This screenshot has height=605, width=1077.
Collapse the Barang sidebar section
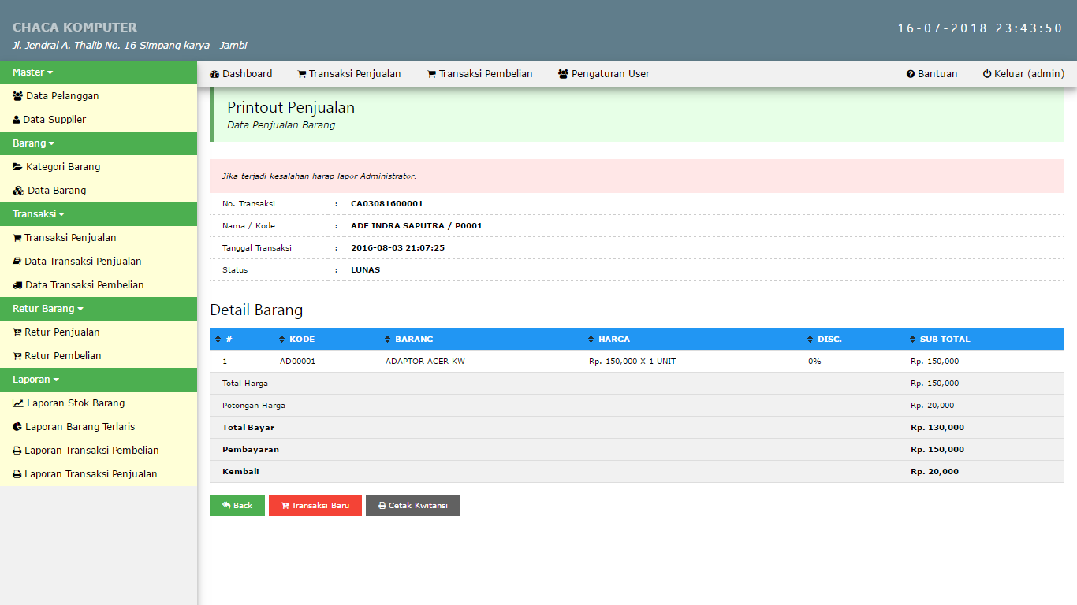pyautogui.click(x=34, y=143)
